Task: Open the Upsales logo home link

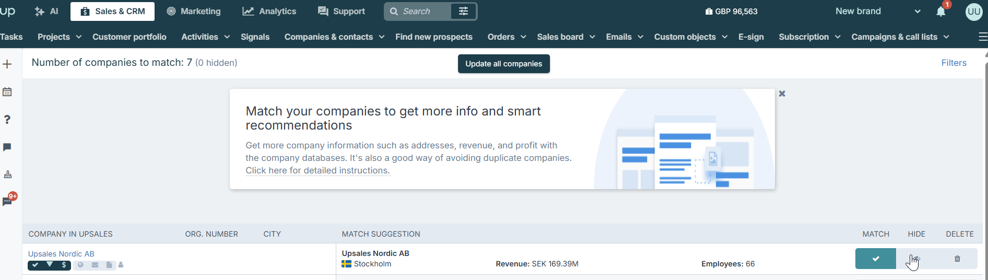Action: coord(7,11)
